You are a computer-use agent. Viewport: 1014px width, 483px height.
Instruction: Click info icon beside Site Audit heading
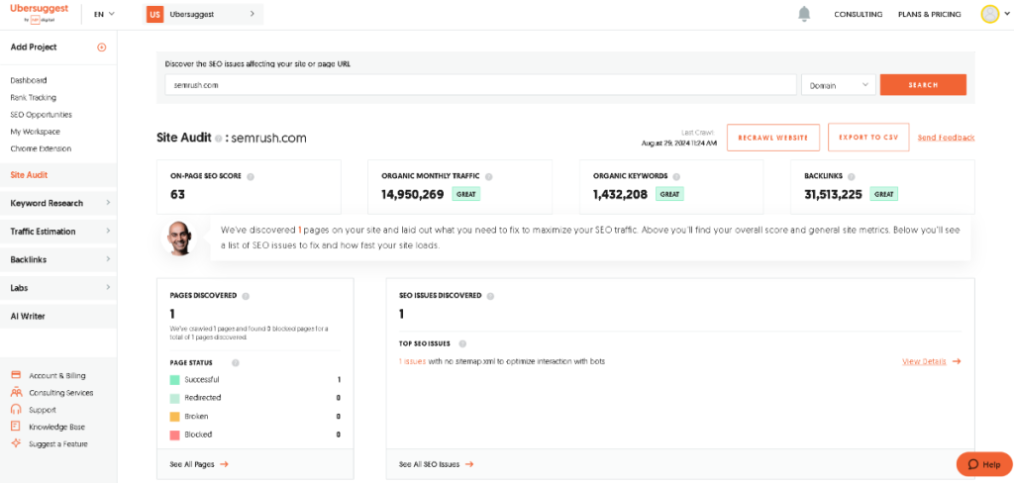pyautogui.click(x=219, y=139)
